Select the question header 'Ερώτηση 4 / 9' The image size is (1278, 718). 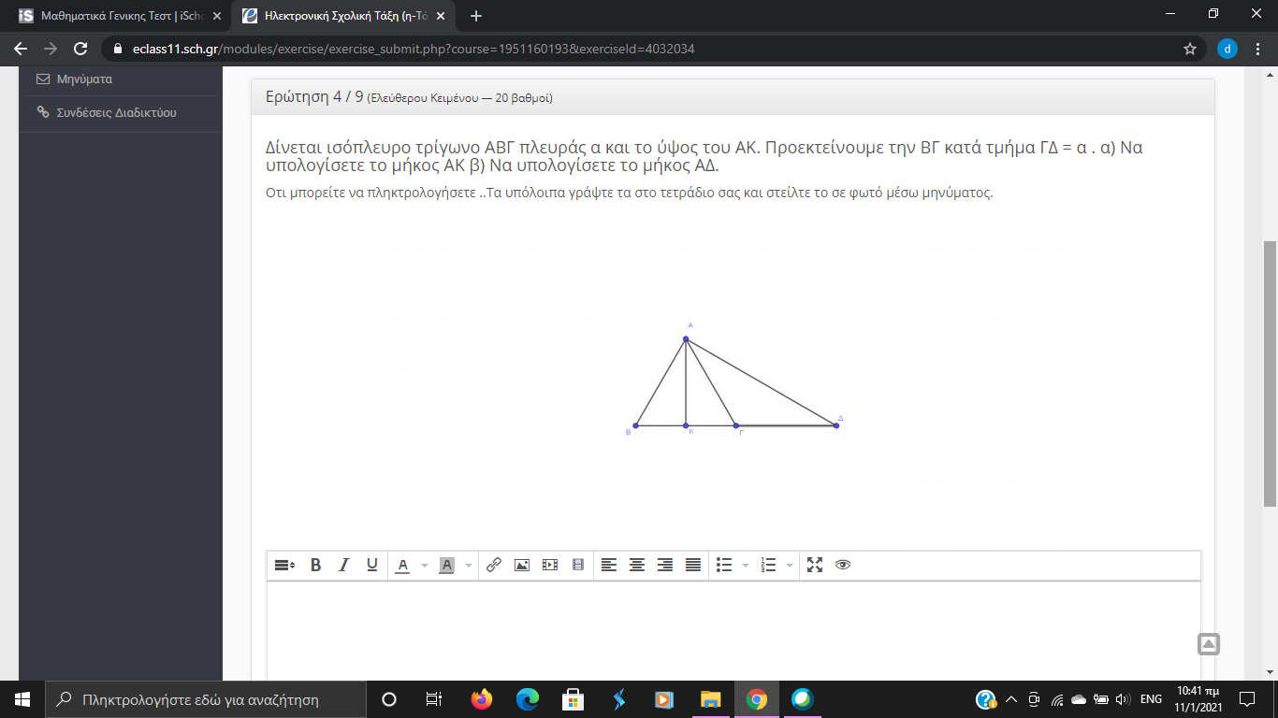[314, 97]
